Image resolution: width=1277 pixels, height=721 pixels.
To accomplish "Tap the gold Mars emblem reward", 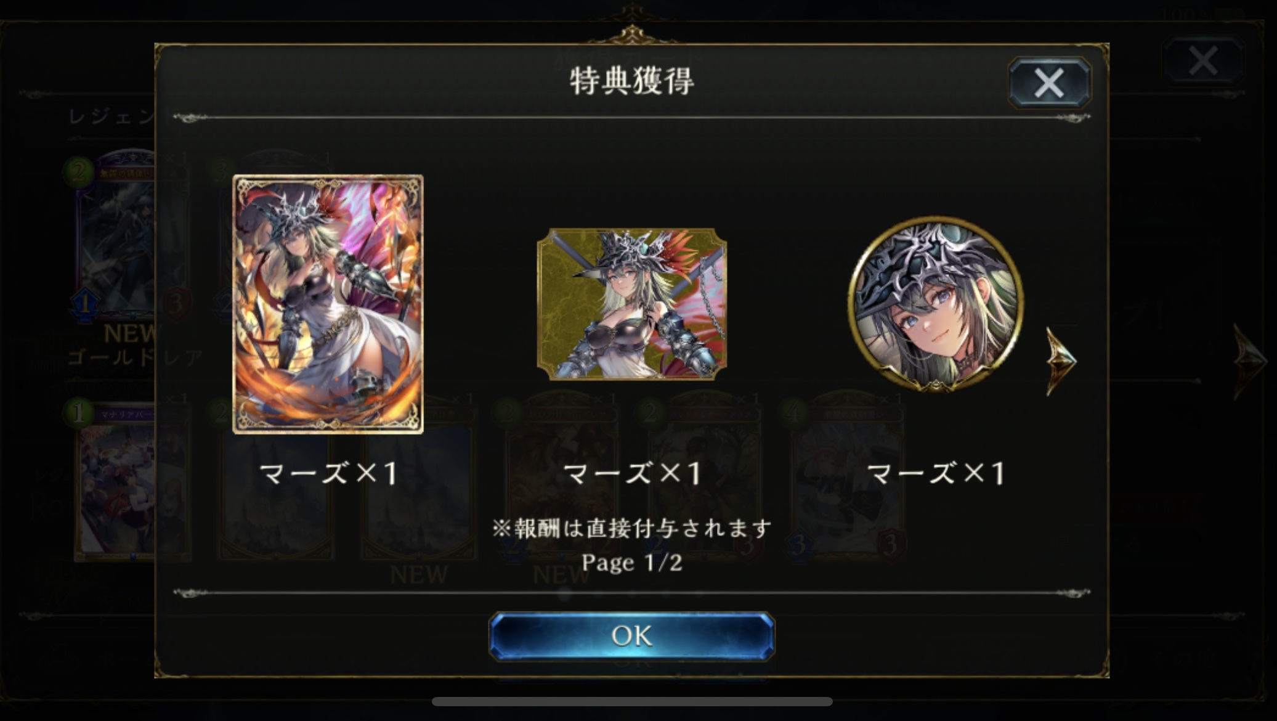I will pos(631,304).
